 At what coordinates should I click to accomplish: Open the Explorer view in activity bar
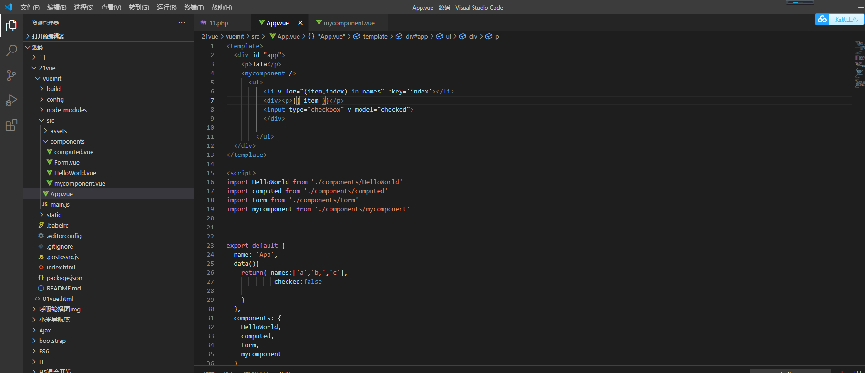point(11,26)
